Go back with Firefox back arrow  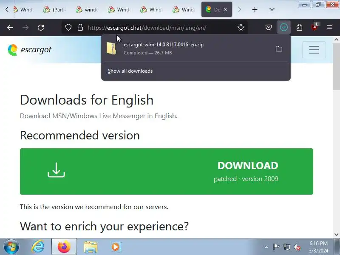(10, 28)
